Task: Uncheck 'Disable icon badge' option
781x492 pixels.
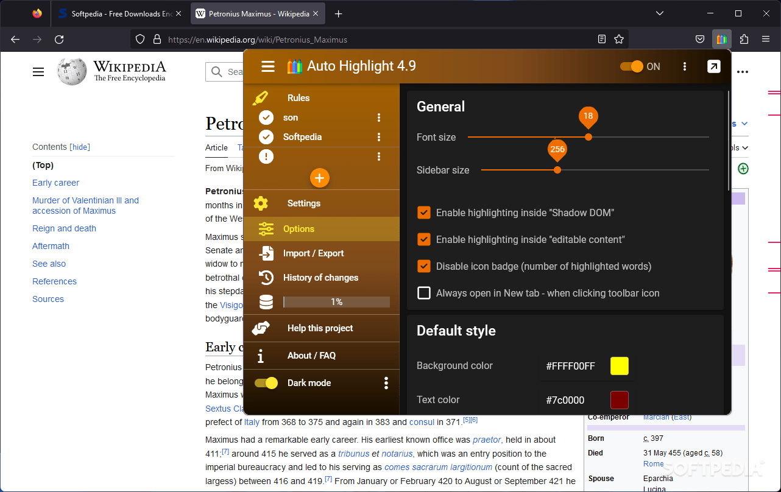Action: pos(423,266)
